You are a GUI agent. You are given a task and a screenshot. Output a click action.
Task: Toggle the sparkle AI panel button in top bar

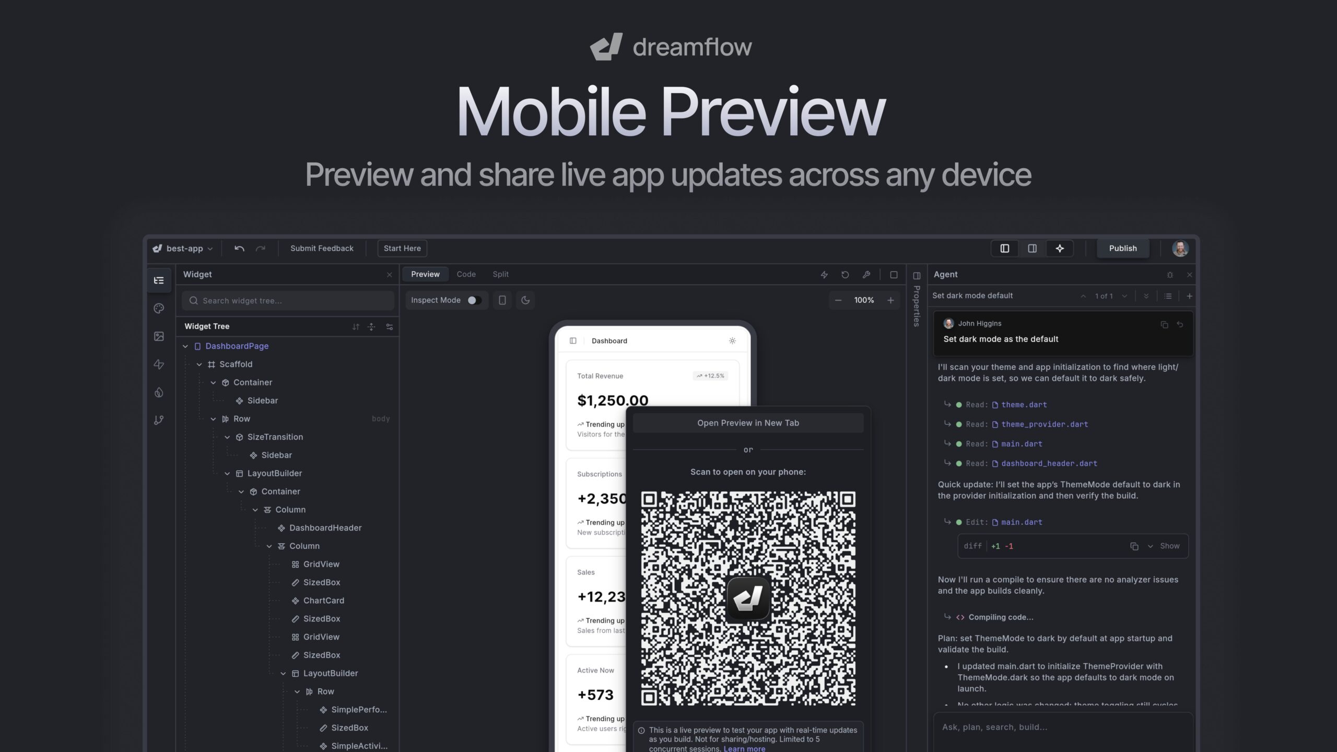pyautogui.click(x=1060, y=248)
